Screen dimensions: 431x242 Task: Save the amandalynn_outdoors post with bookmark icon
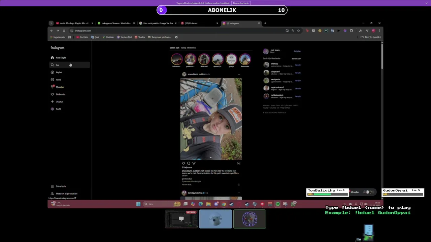tap(239, 163)
